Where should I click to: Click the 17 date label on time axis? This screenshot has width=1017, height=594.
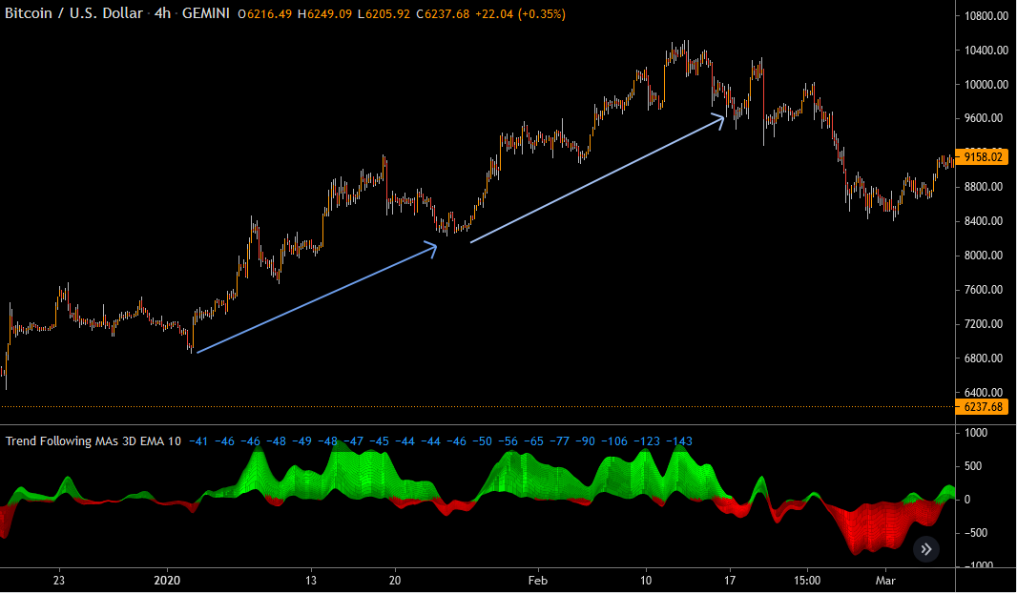coord(730,581)
